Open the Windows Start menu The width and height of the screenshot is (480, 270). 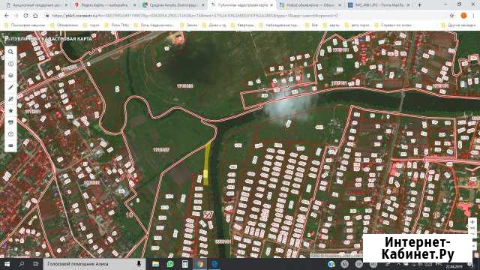tap(7, 264)
